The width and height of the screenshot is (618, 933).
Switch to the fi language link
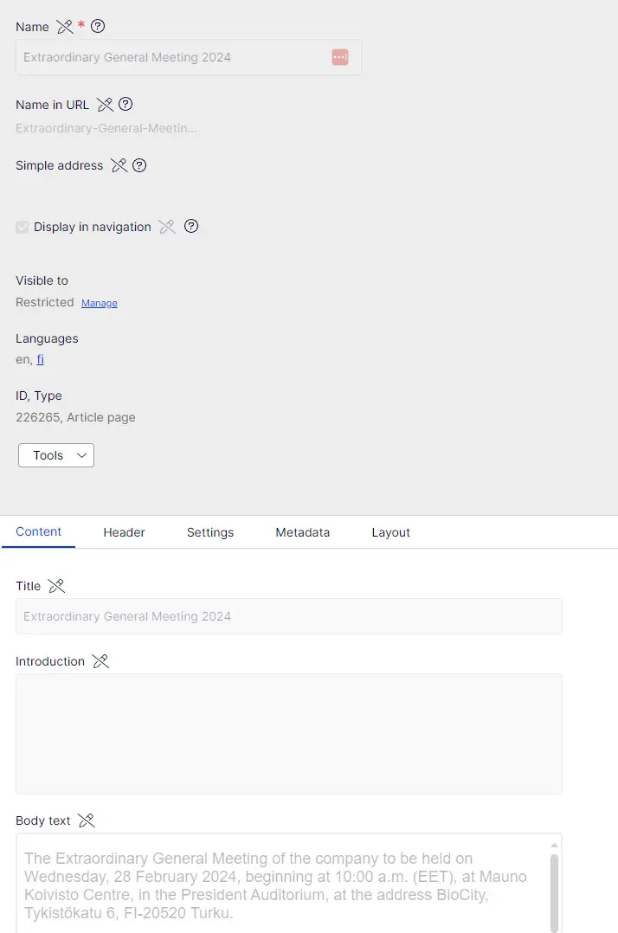tap(40, 359)
